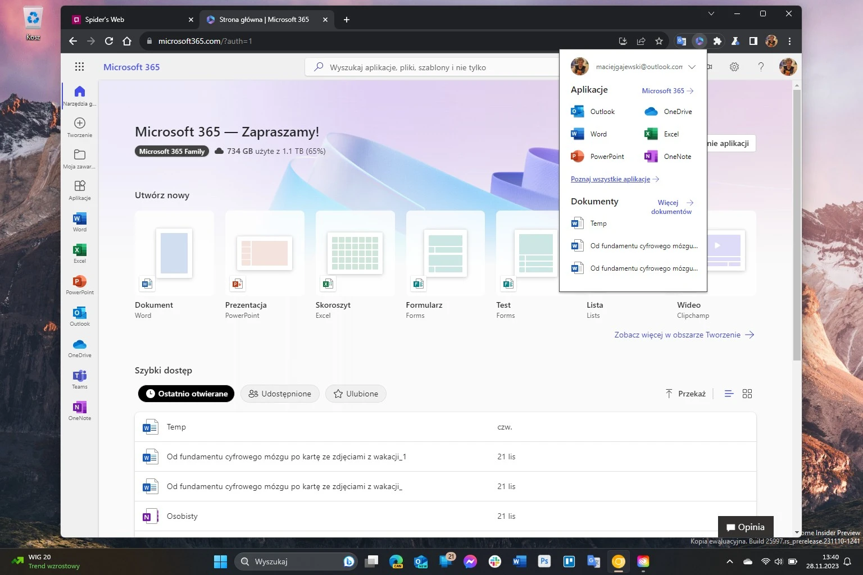863x575 pixels.
Task: Create new Formularz Forms thumbnail
Action: [446, 253]
